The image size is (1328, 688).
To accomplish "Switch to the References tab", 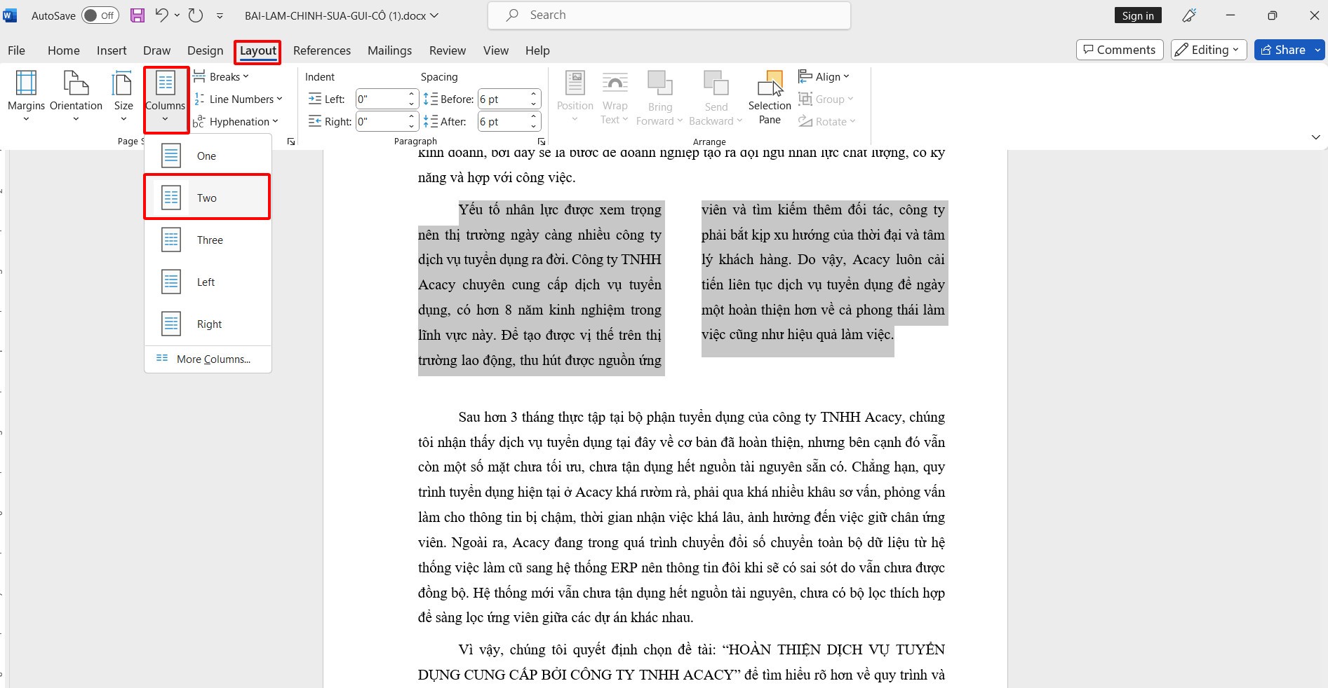I will (x=321, y=50).
